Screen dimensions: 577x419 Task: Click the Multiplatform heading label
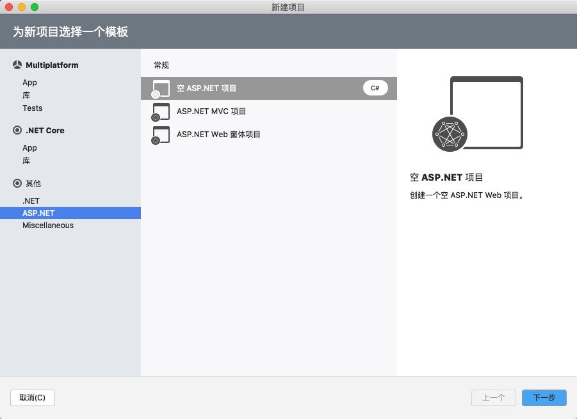(52, 65)
